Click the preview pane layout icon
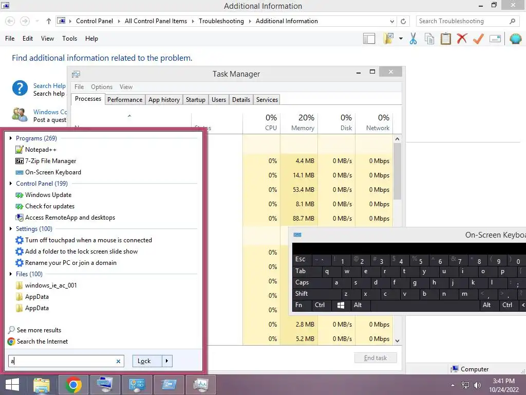This screenshot has height=395, width=526. (x=369, y=39)
